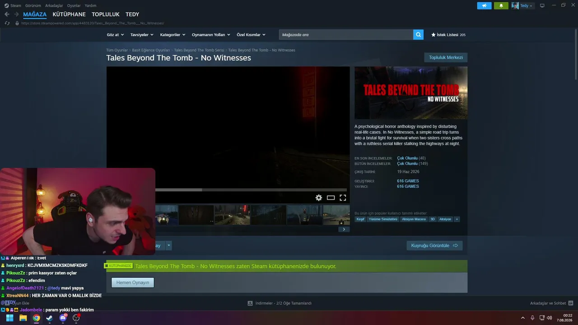The height and width of the screenshot is (325, 578).
Task: Open Tüm Oyunlar breadcrumb link
Action: 117,50
